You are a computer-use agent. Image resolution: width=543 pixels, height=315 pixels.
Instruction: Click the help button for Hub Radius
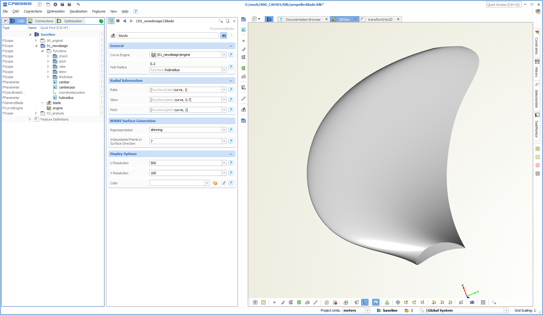(x=231, y=67)
